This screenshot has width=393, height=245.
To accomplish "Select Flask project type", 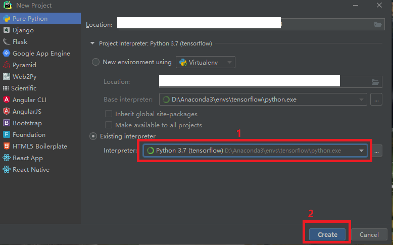I will [x=40, y=41].
